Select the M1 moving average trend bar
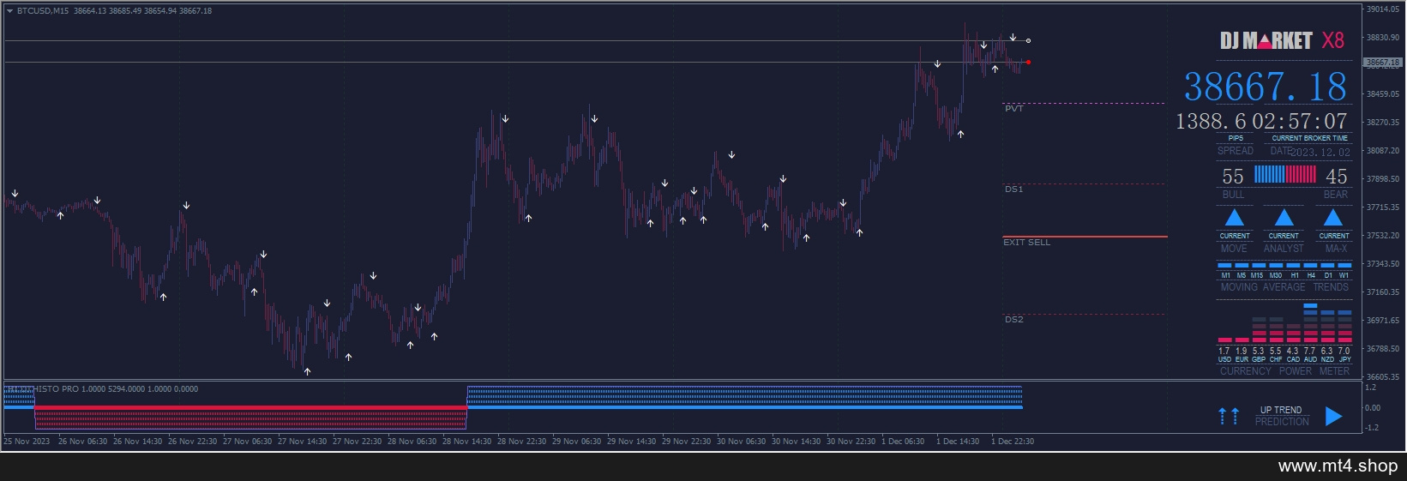 click(1225, 266)
